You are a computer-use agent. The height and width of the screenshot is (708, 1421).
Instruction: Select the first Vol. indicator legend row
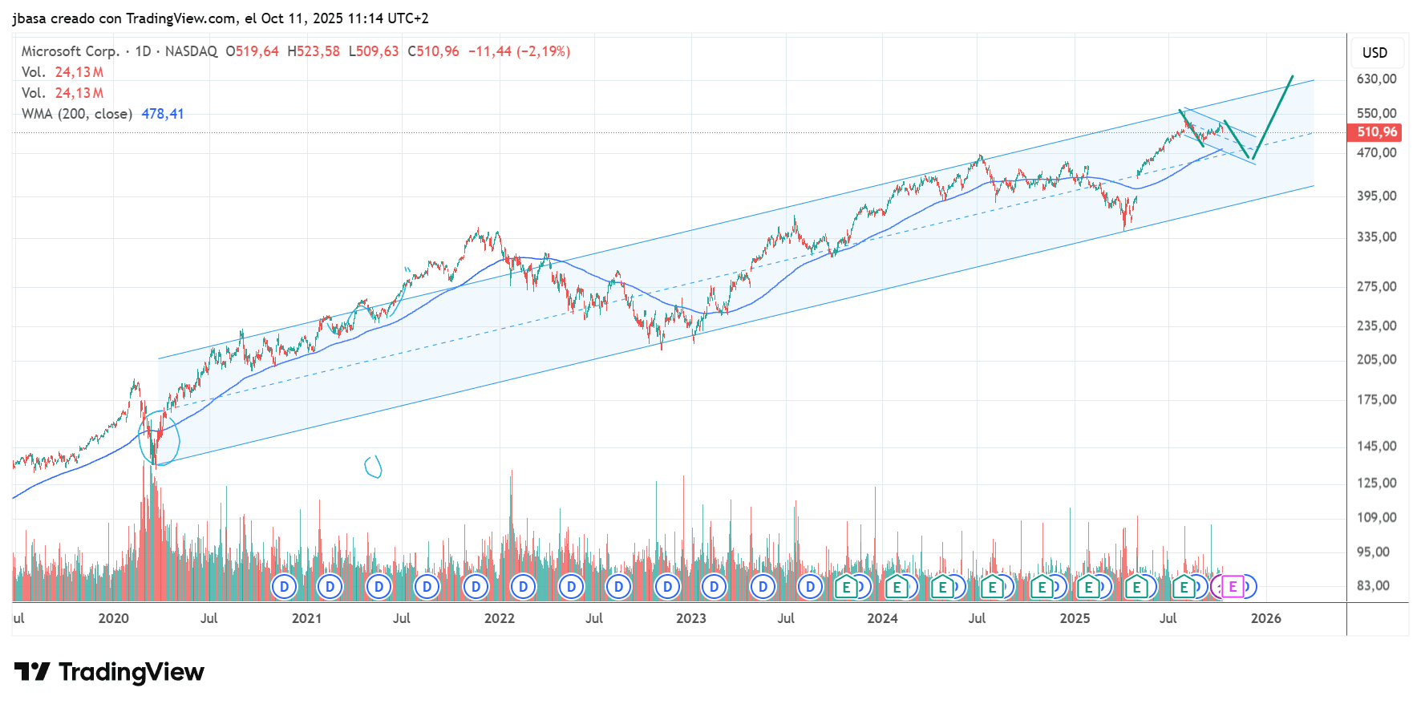[34, 72]
